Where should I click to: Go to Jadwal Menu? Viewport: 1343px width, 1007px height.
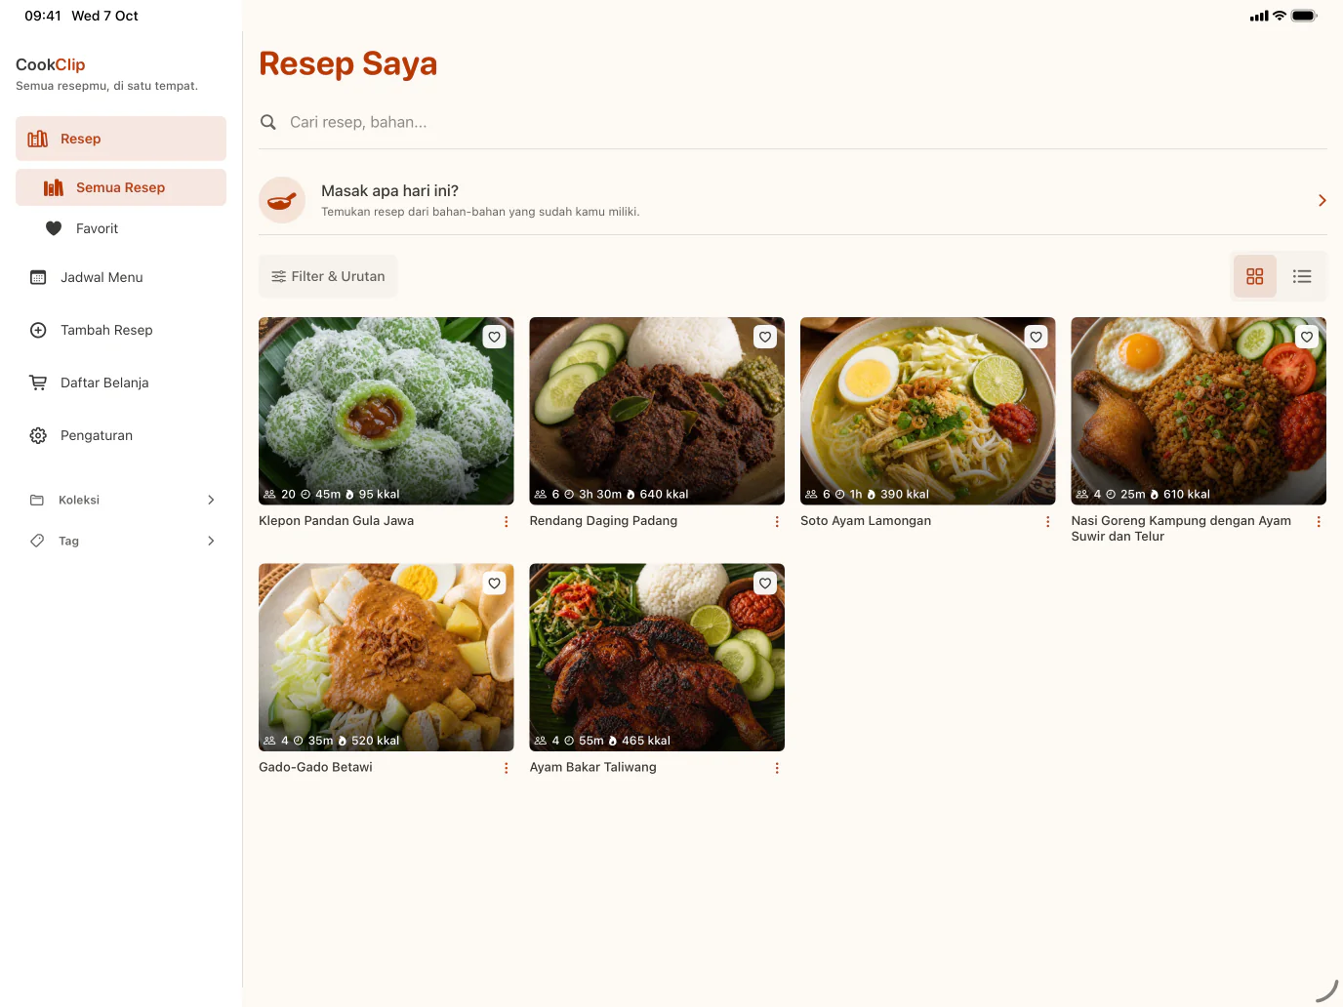121,277
